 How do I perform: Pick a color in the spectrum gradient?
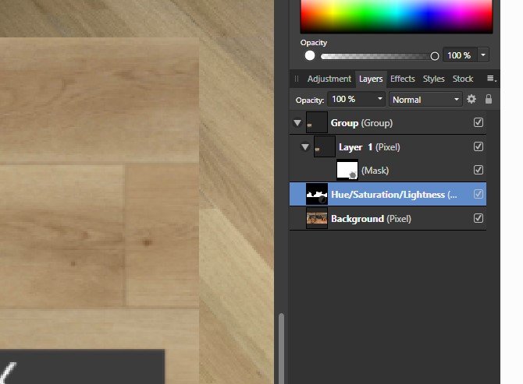(x=397, y=16)
